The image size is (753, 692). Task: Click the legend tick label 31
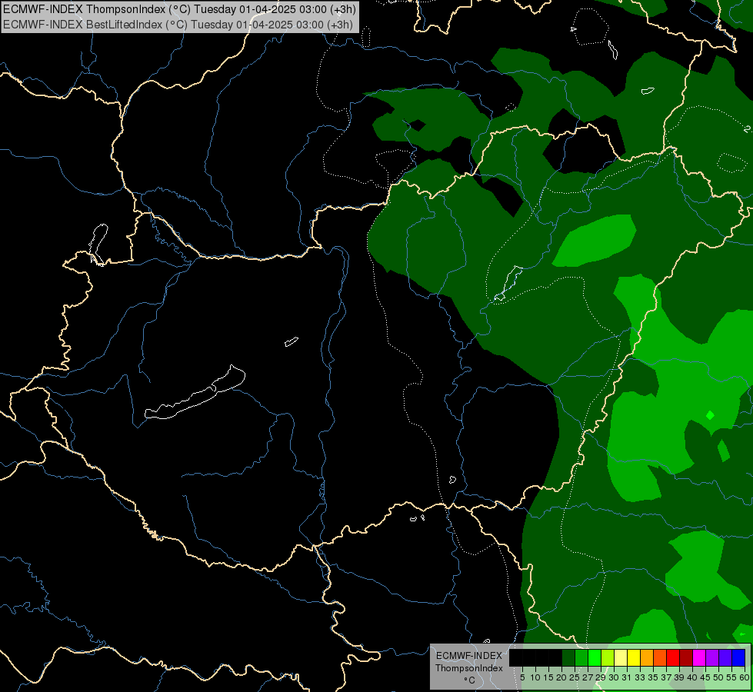(627, 677)
